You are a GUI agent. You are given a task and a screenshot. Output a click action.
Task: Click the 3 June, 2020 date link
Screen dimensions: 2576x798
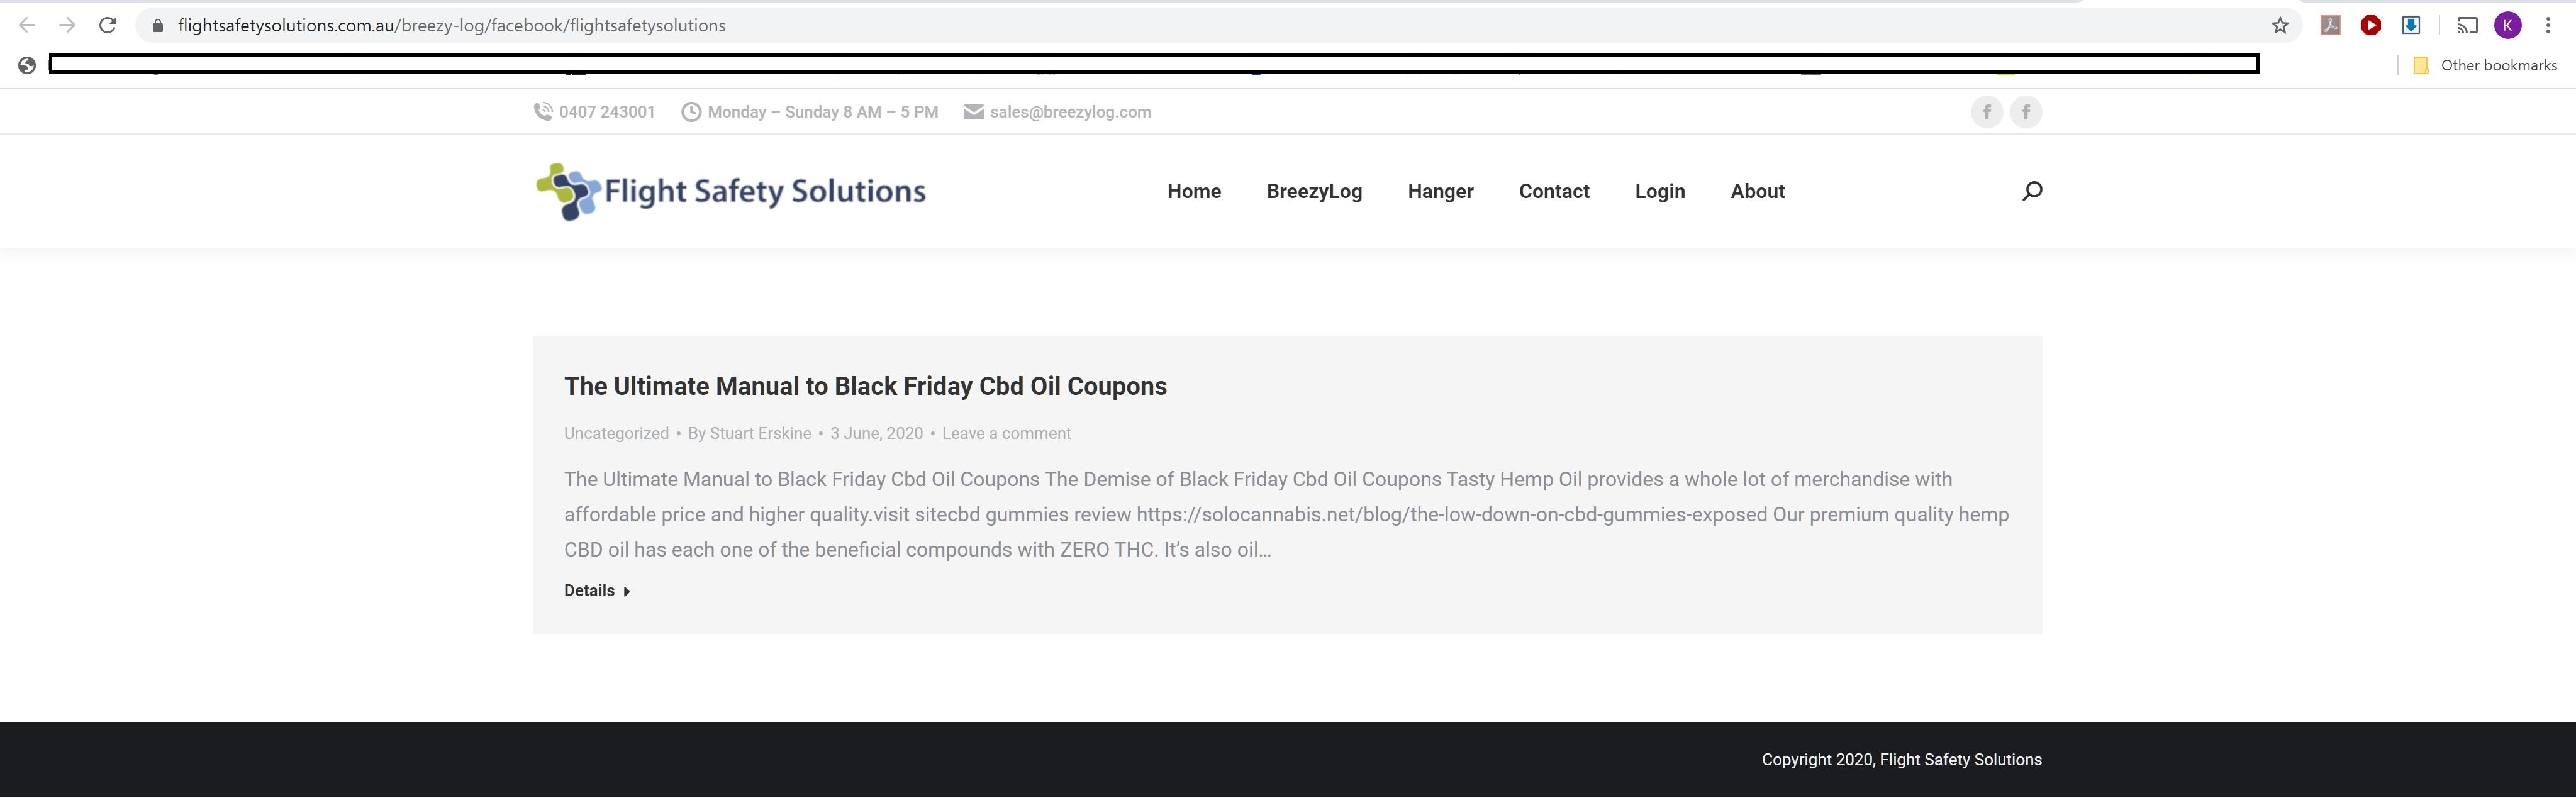tap(876, 433)
